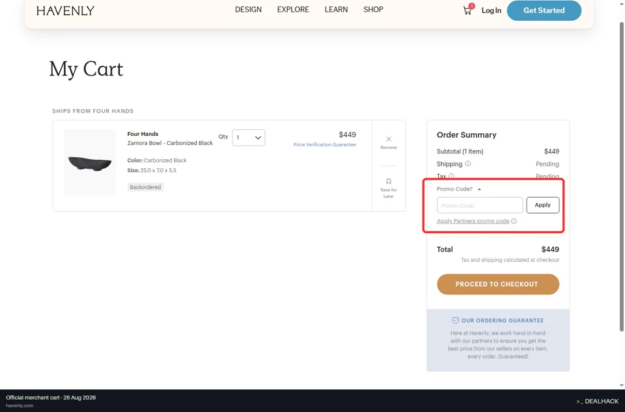This screenshot has width=625, height=412.
Task: Click info icon beside Partners promo code
Action: click(x=514, y=221)
